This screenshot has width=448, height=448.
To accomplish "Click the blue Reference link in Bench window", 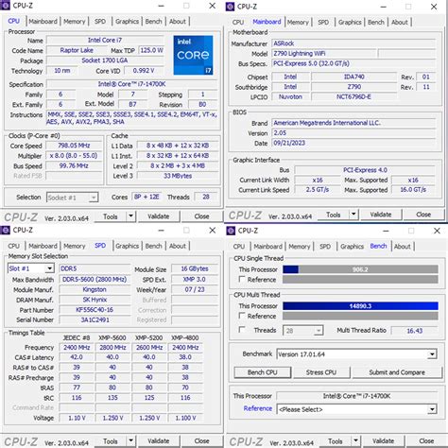I will click(x=258, y=408).
